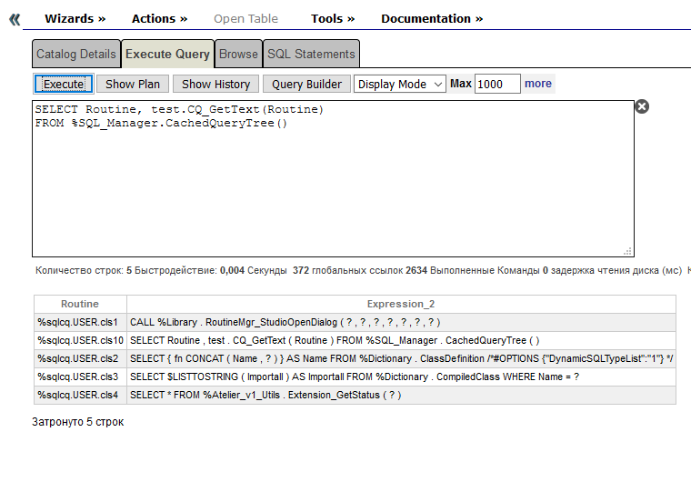The height and width of the screenshot is (482, 691).
Task: Click the more link
Action: pos(537,84)
